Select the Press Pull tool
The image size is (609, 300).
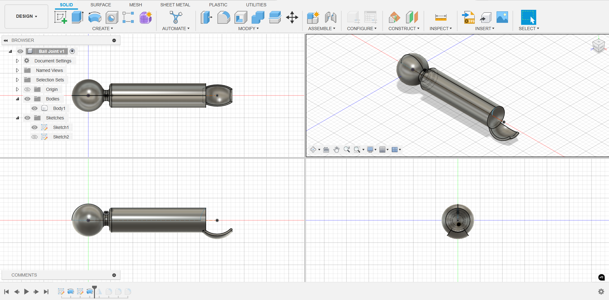coord(206,17)
